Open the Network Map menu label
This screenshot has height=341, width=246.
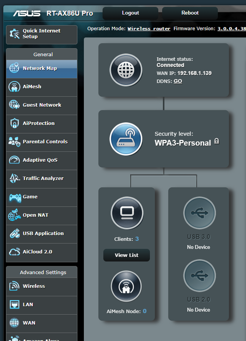[x=40, y=68]
